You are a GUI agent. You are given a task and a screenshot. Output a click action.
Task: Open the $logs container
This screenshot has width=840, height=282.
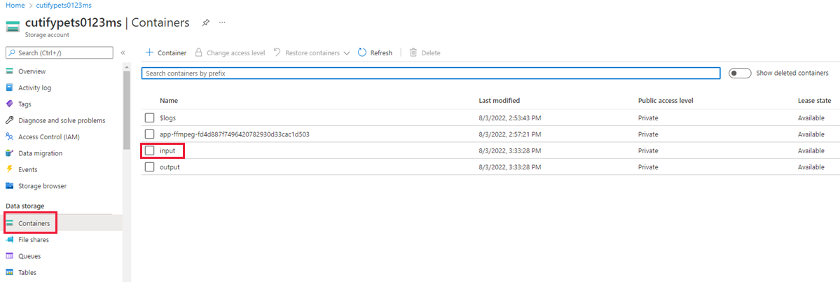tap(167, 118)
